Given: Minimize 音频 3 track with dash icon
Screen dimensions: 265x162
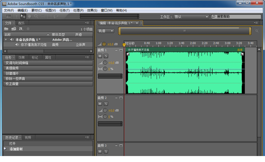Looking at the screenshot, I should click(x=116, y=145).
